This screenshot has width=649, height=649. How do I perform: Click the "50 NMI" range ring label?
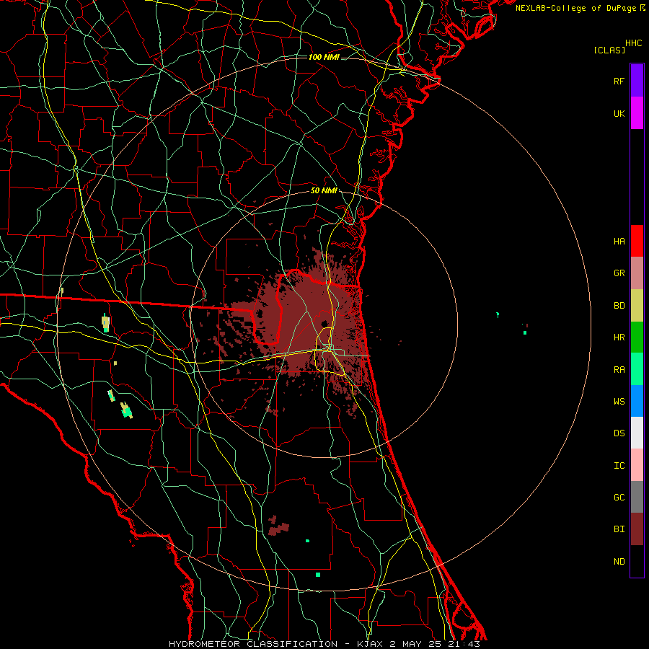pyautogui.click(x=324, y=191)
